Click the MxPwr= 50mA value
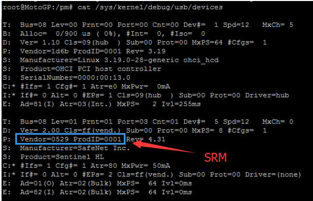Viewport: 313px width, 201px height. click(146, 166)
